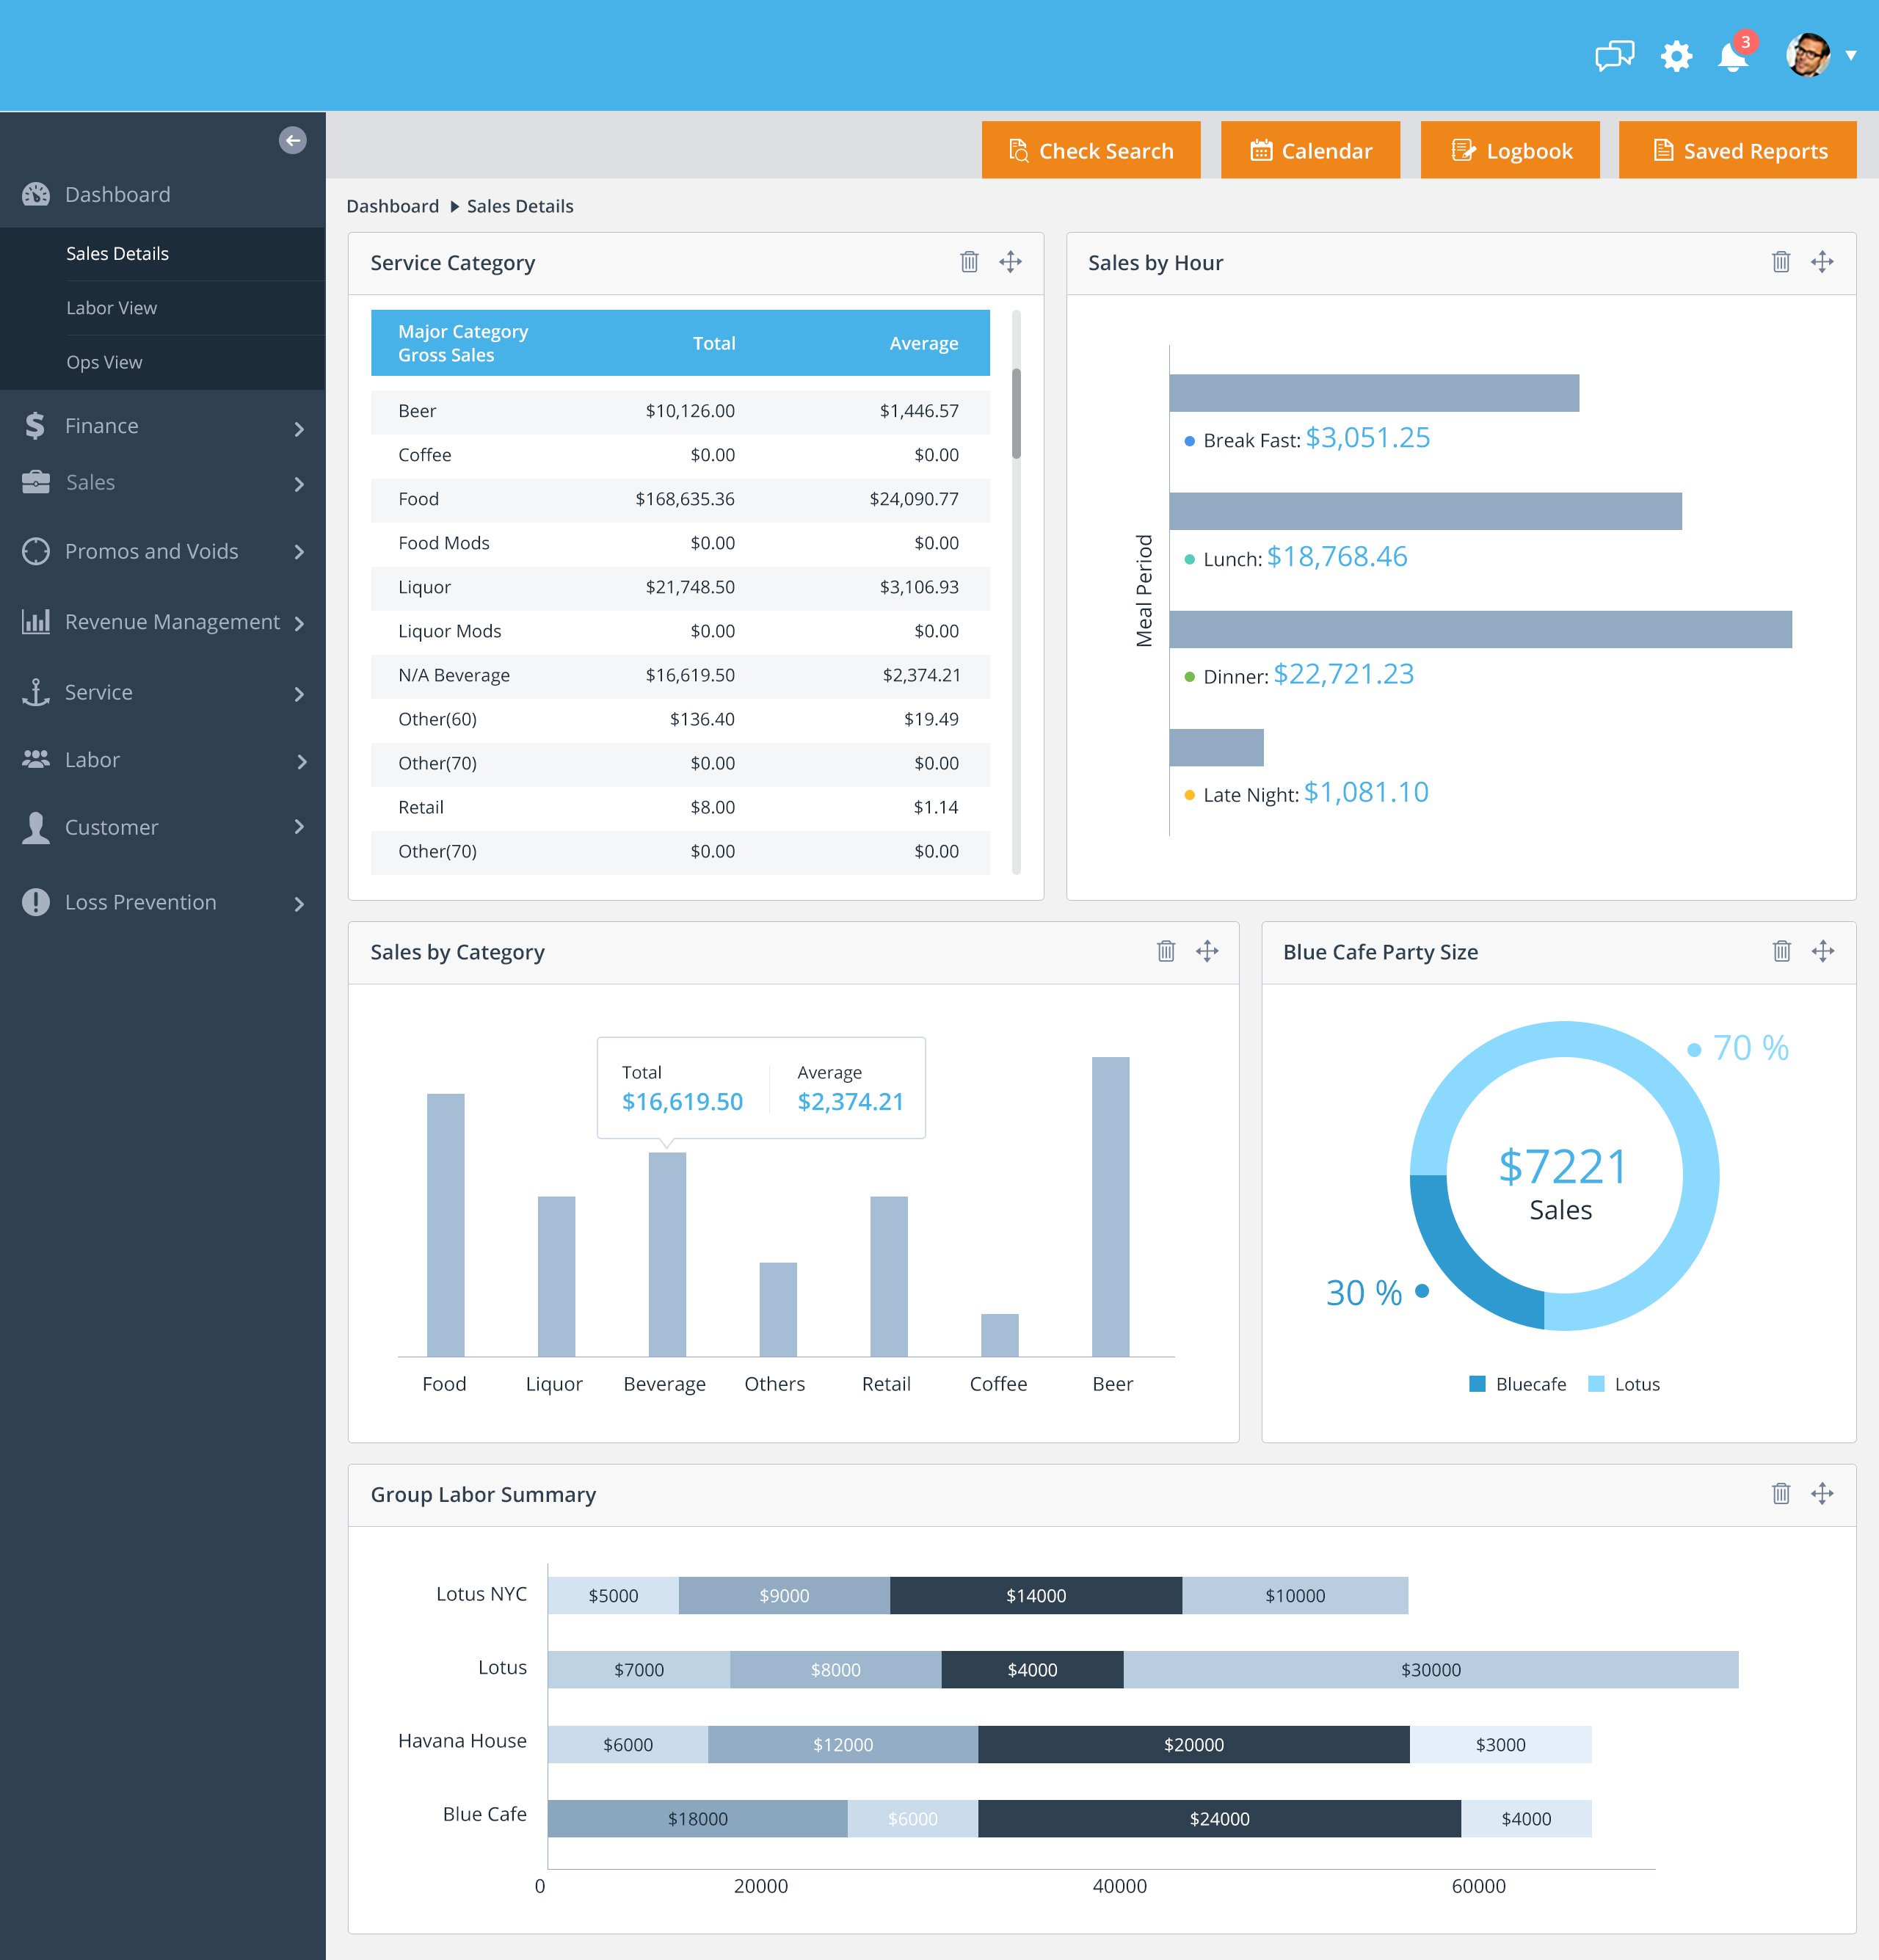Click the Check Search button
Viewport: 1879px width, 1960px height.
[x=1091, y=151]
